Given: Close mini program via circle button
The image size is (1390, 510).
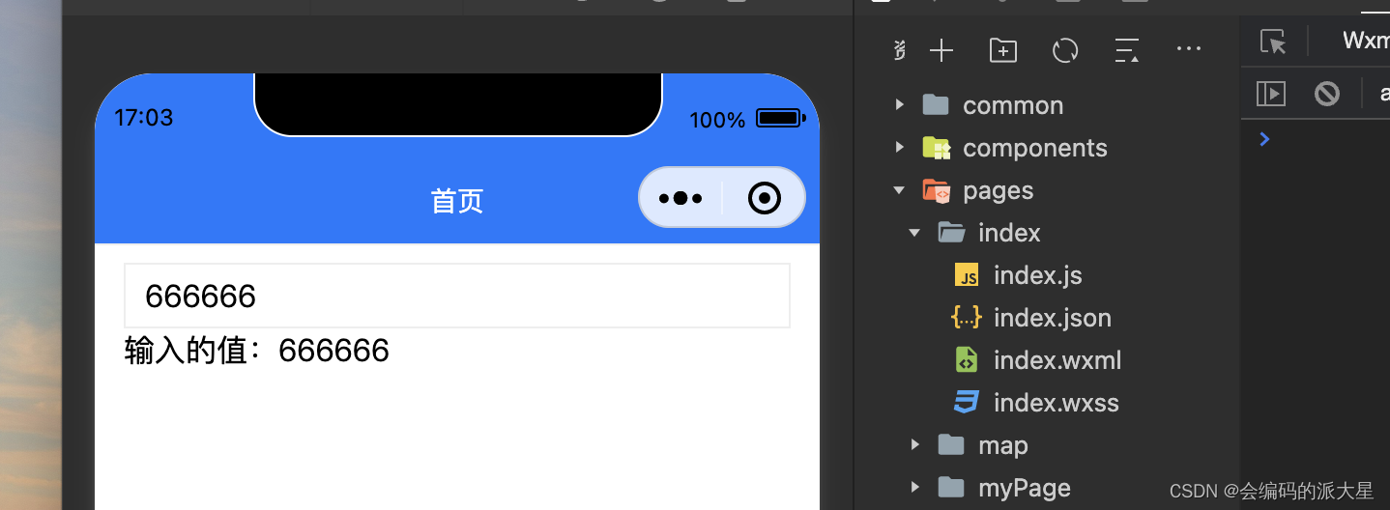Looking at the screenshot, I should (x=765, y=198).
